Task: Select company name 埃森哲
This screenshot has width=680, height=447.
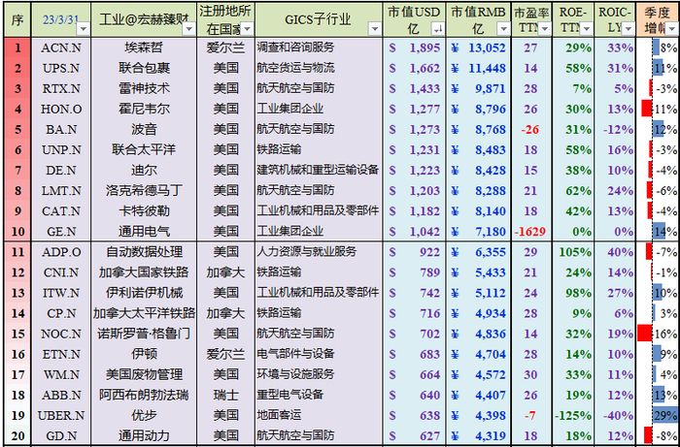Action: tap(144, 48)
